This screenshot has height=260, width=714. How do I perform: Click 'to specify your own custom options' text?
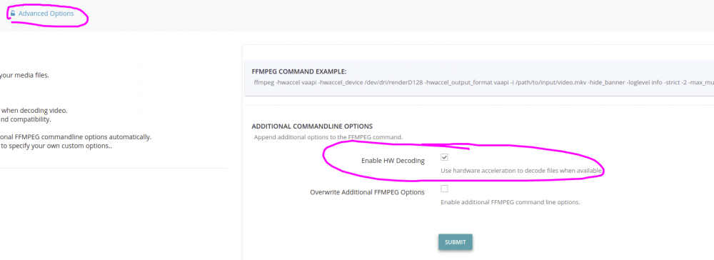[56, 146]
